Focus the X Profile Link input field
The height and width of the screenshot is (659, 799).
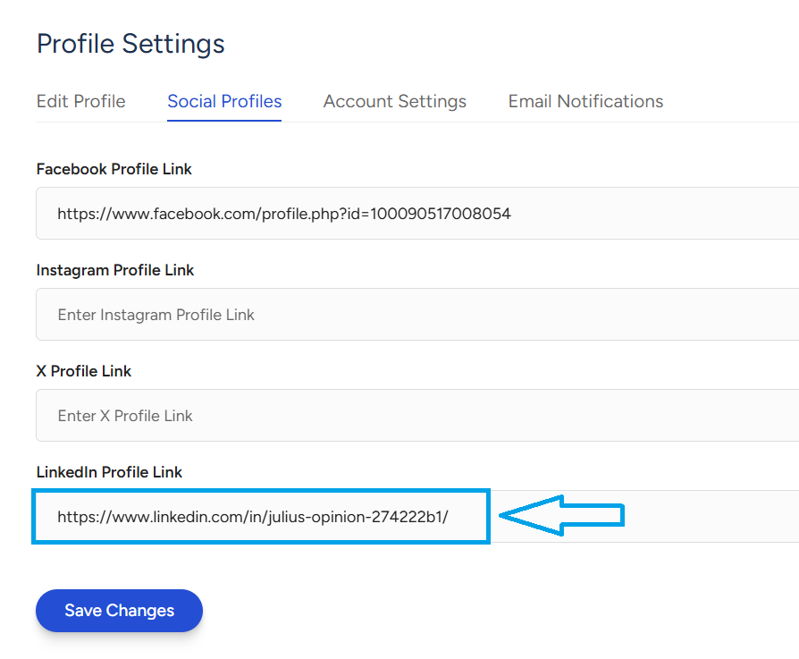[536, 416]
